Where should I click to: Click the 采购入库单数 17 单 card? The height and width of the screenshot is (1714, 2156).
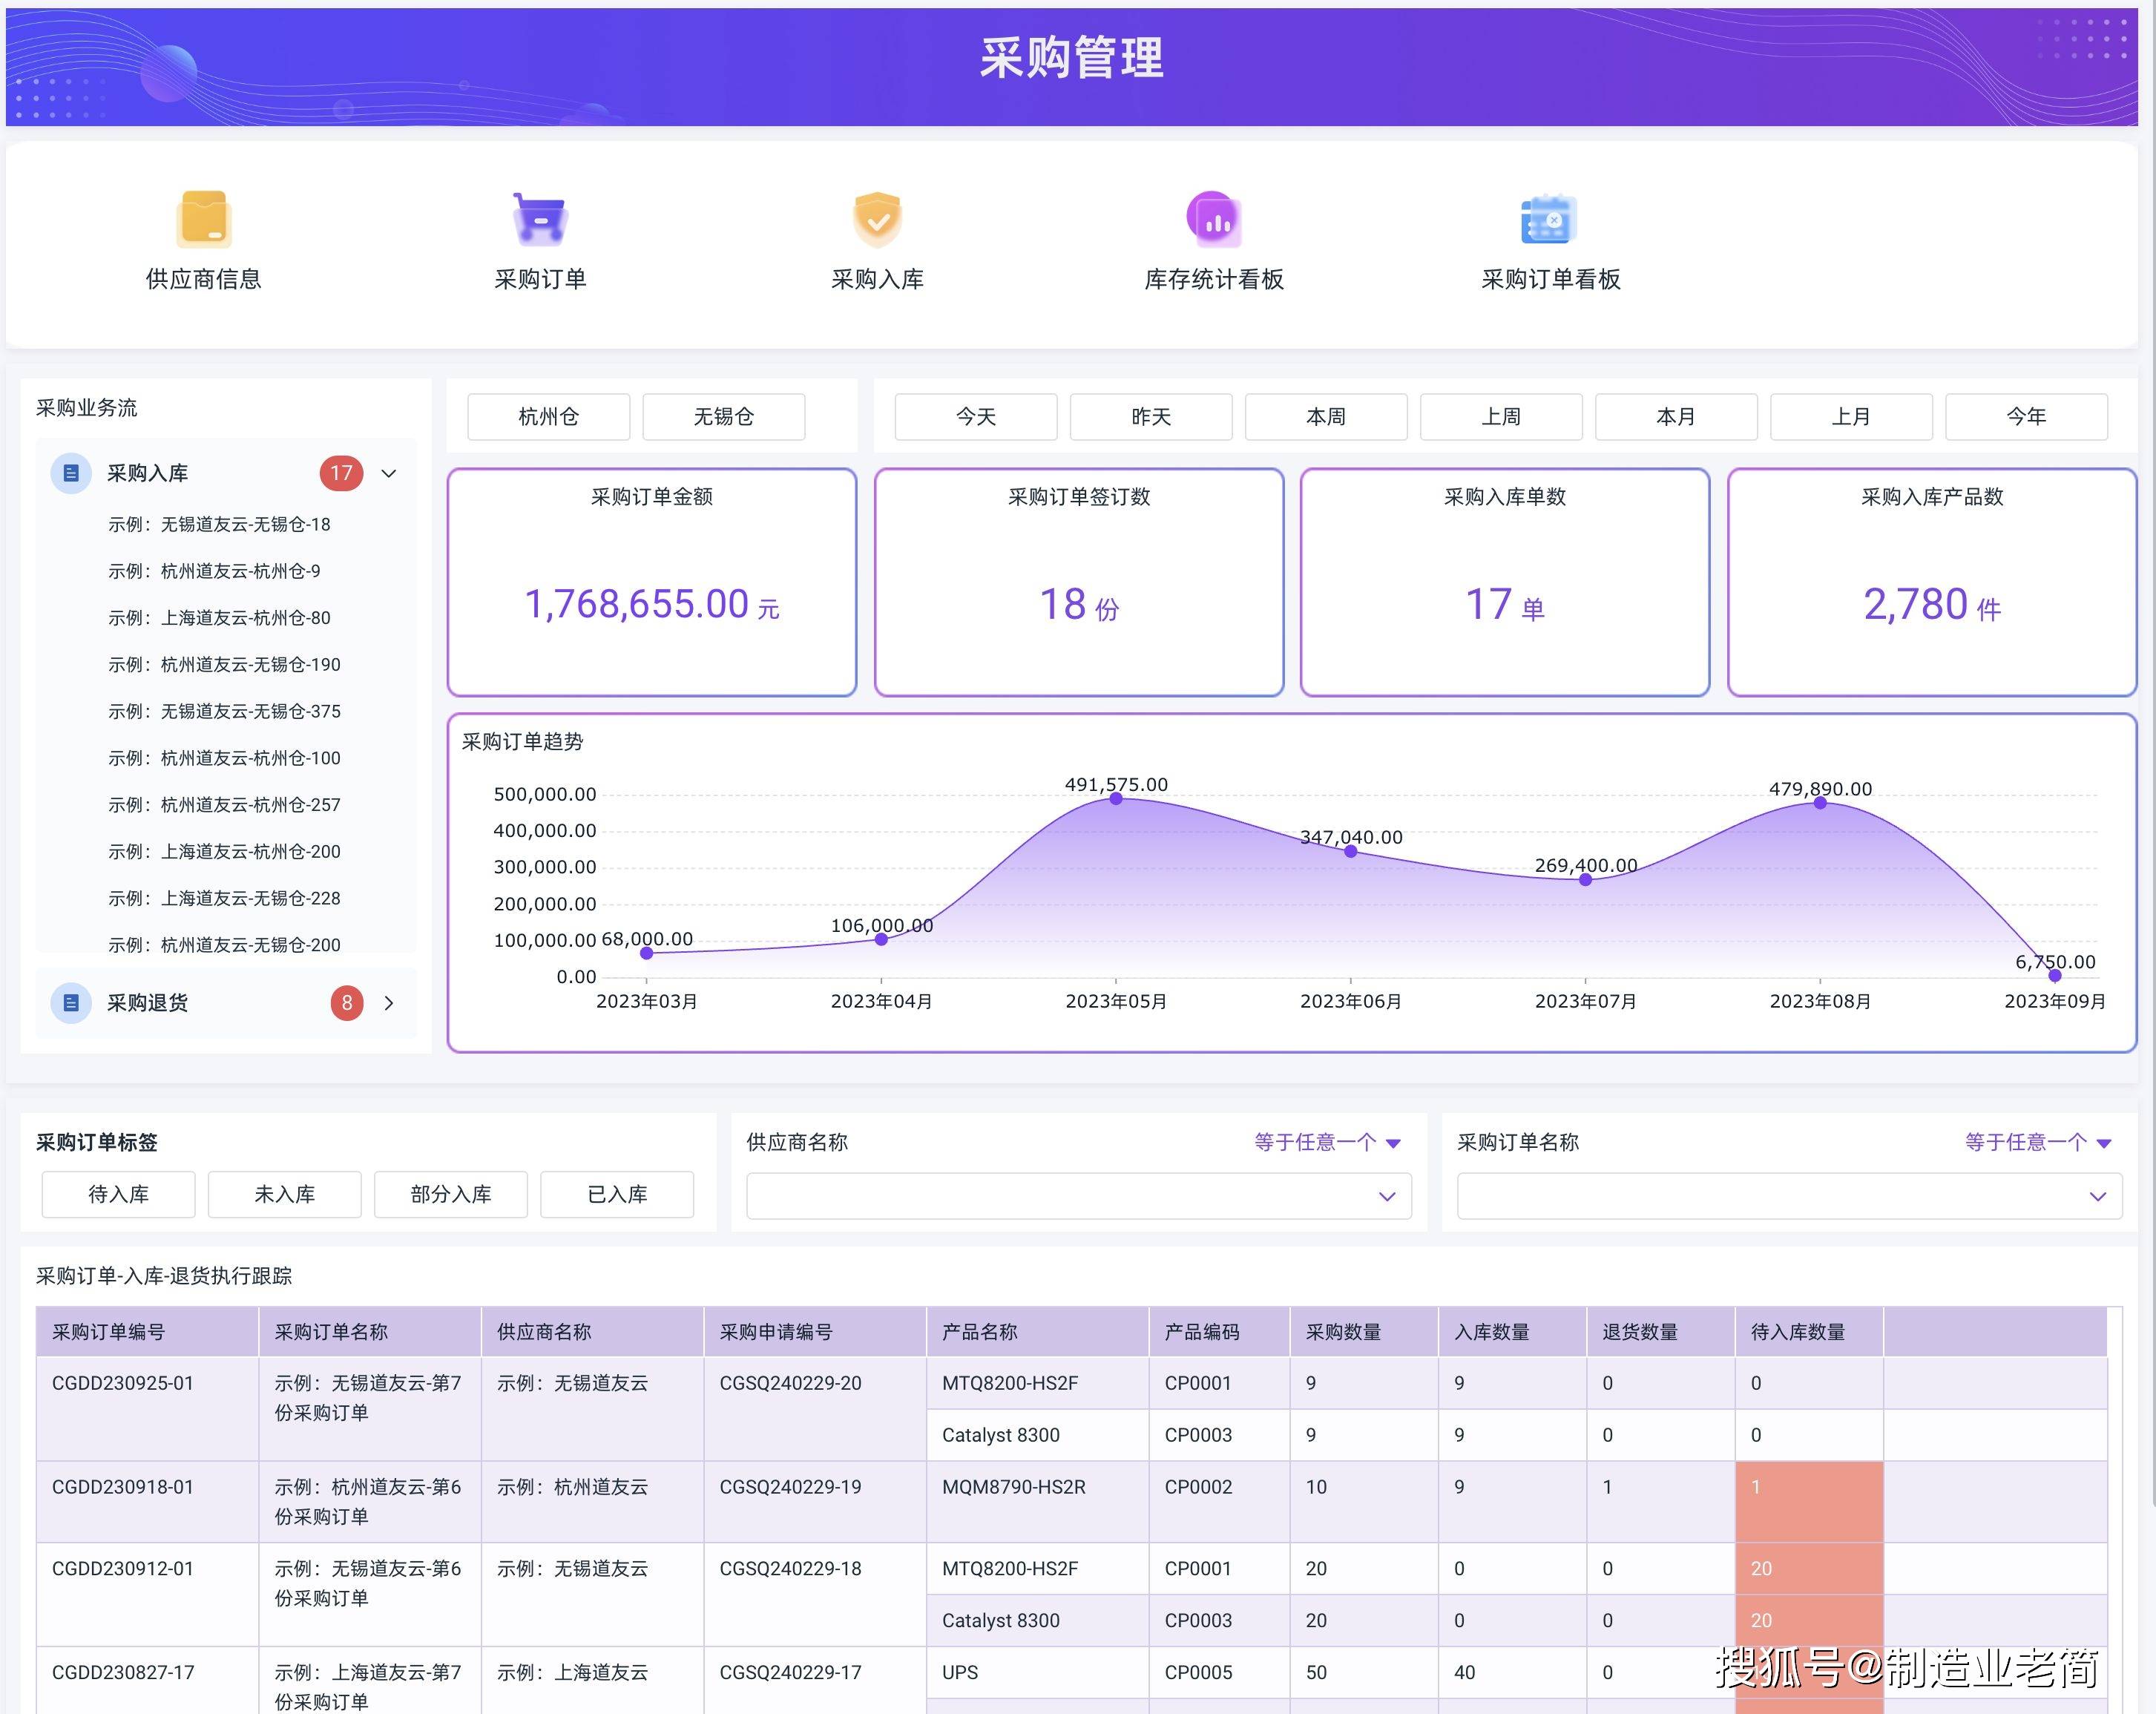pos(1505,582)
